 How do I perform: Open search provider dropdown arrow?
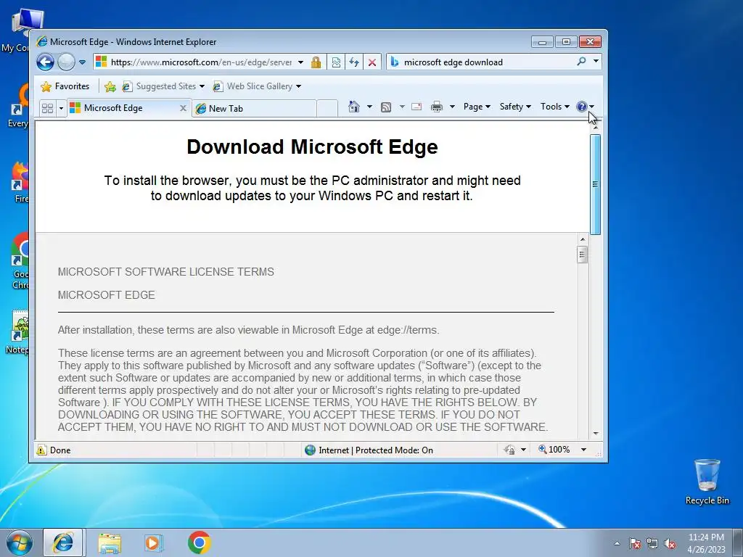[x=596, y=62]
